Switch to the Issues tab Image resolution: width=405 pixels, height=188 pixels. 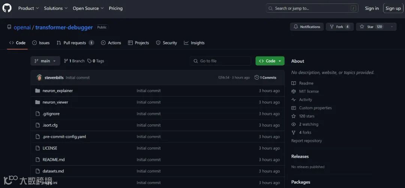41,43
